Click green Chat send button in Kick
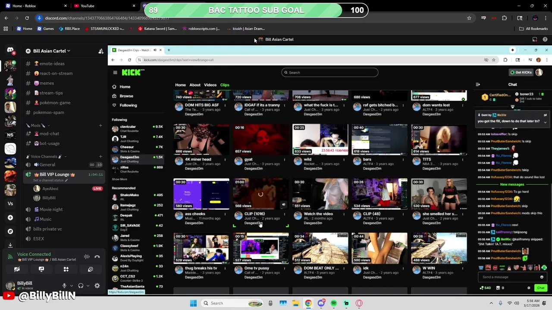This screenshot has height=310, width=552. [540, 288]
